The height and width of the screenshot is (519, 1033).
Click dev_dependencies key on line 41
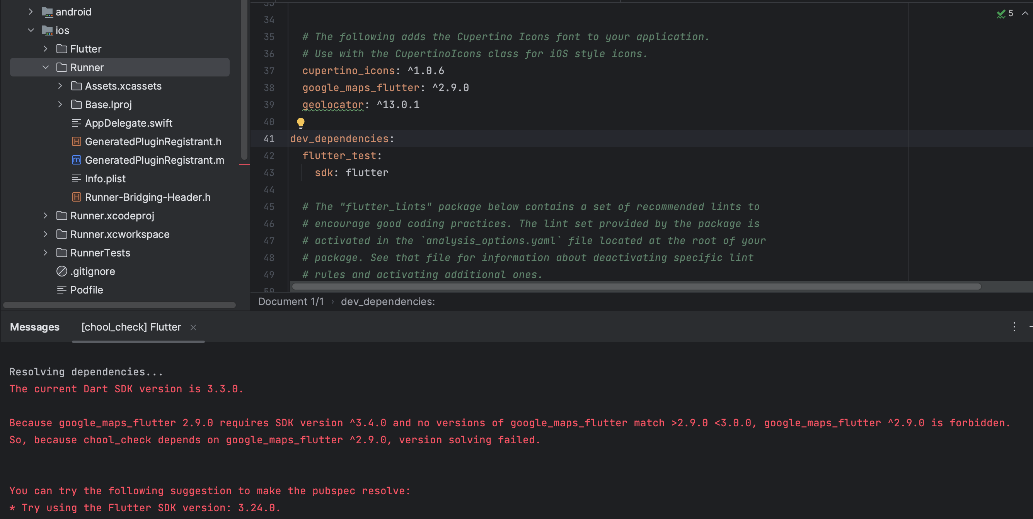(339, 139)
